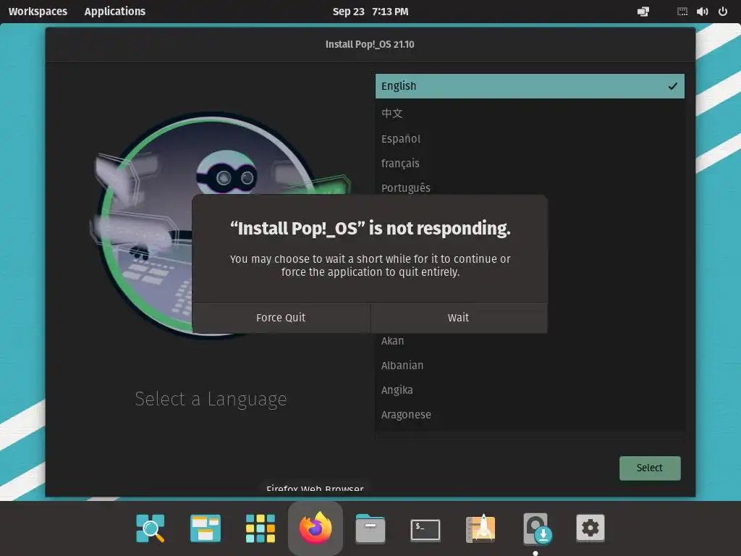Click the display/network tray icon in top bar
The image size is (741, 556).
[x=643, y=12]
